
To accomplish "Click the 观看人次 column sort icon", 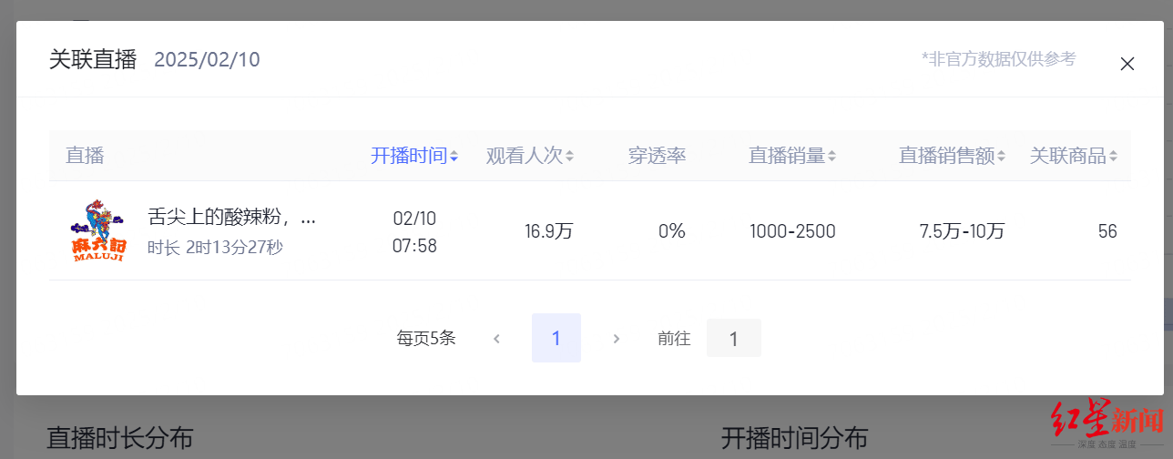I will coord(569,156).
